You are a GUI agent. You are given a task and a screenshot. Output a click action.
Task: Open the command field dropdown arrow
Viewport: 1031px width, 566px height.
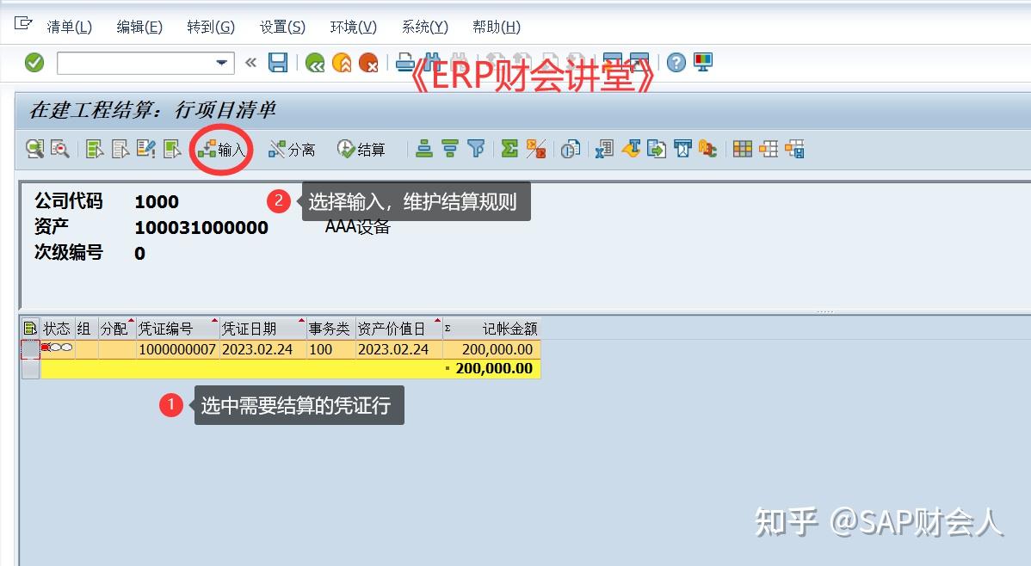(x=222, y=63)
